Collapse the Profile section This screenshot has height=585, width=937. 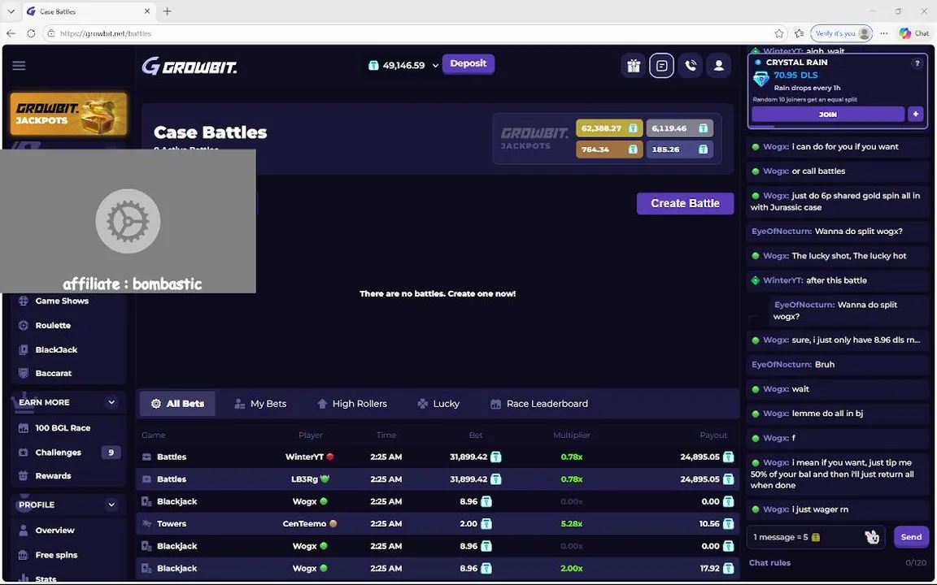pyautogui.click(x=111, y=505)
